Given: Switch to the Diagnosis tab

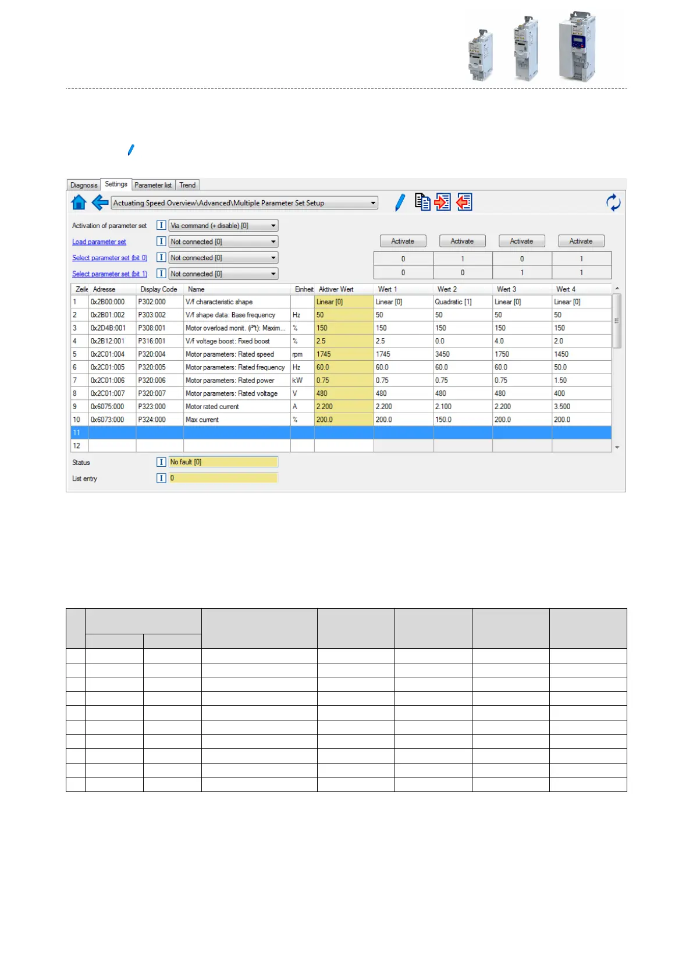Looking at the screenshot, I should pos(84,185).
